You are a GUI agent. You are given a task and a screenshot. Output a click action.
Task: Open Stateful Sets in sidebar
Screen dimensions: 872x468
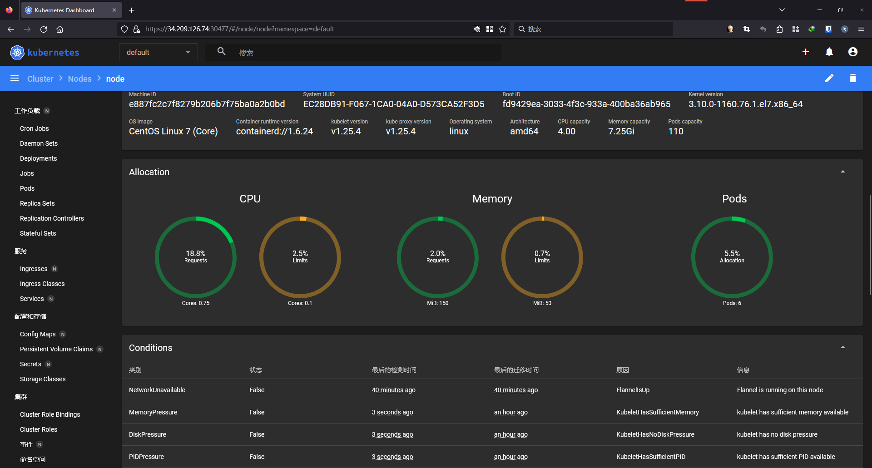click(38, 233)
